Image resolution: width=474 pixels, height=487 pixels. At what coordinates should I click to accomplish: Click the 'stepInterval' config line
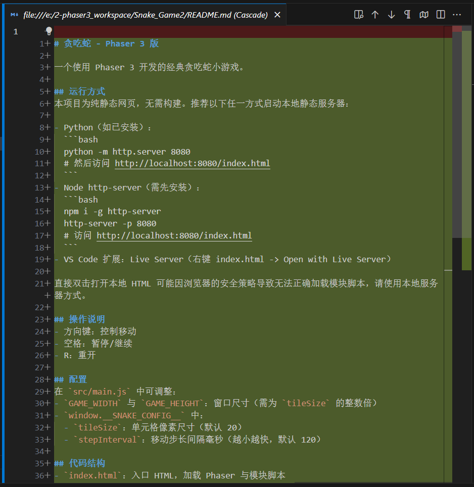pyautogui.click(x=192, y=440)
